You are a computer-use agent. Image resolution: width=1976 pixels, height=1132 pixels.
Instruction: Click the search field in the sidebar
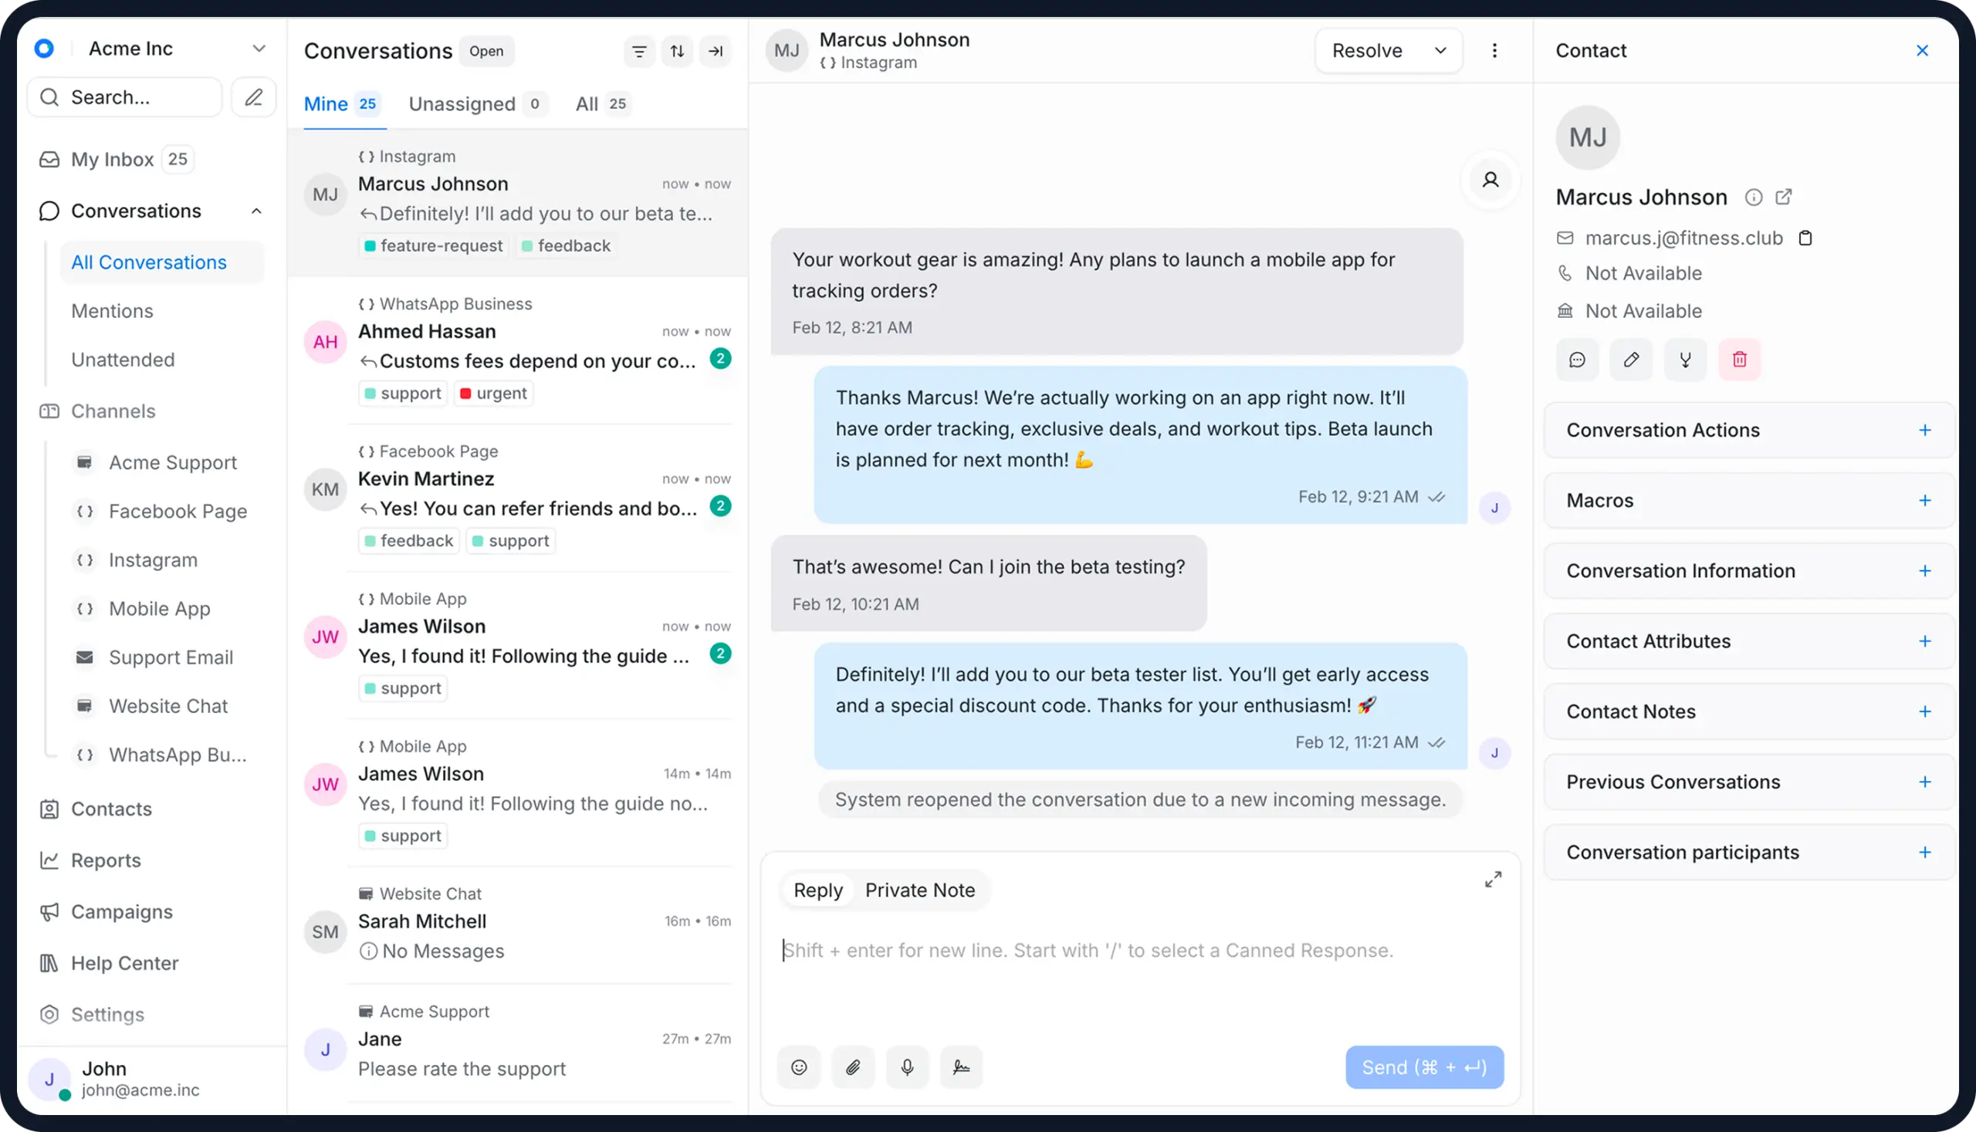tap(124, 96)
